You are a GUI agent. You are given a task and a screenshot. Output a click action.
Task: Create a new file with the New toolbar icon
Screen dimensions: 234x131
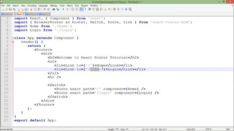3,9
